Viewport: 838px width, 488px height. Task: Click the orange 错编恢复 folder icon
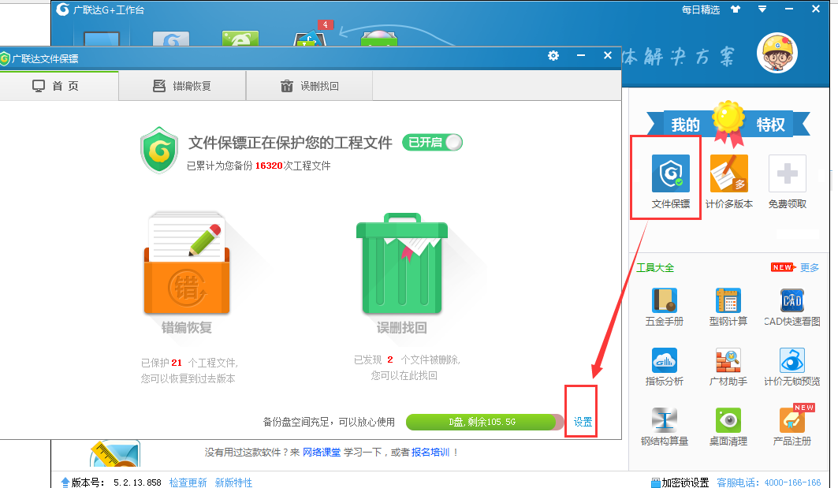click(187, 263)
